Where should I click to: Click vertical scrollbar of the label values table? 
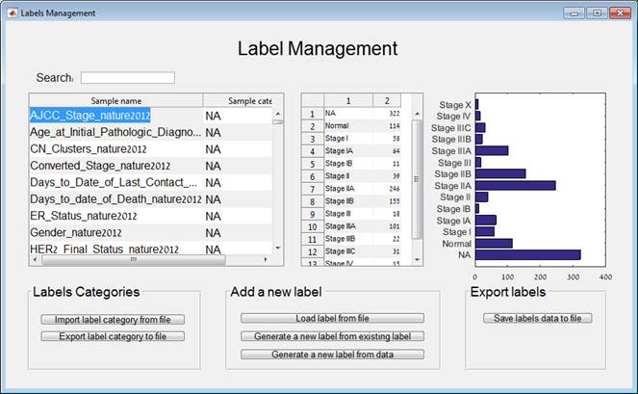point(417,173)
